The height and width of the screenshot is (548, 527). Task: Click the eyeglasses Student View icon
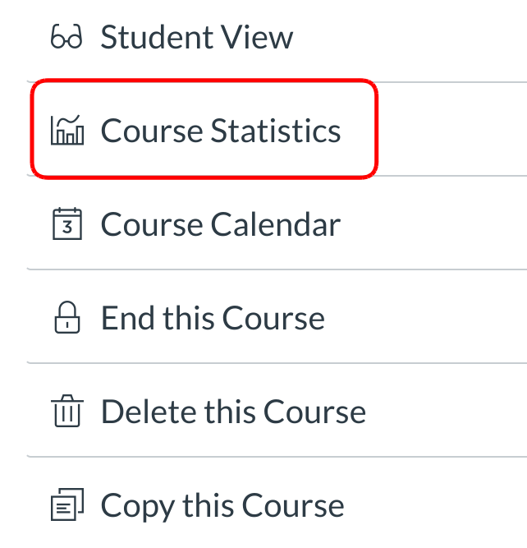point(66,38)
